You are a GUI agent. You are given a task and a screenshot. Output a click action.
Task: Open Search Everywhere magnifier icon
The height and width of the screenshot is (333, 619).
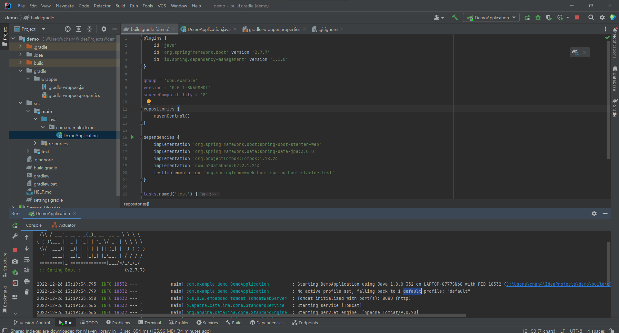(591, 17)
